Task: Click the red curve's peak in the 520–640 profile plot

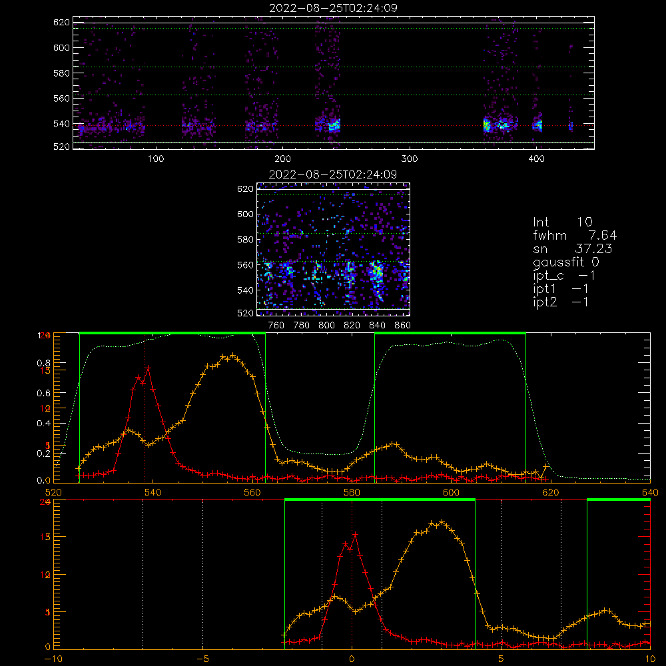Action: (x=148, y=368)
